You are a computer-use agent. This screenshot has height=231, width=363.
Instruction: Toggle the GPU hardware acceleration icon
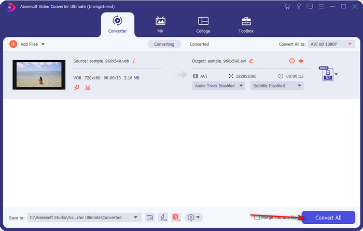click(x=176, y=218)
